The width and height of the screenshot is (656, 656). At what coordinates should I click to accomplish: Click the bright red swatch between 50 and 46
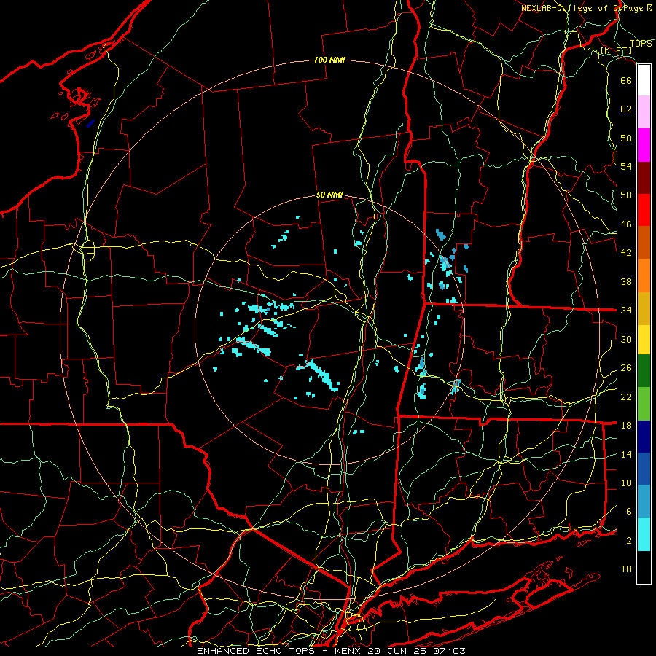644,210
